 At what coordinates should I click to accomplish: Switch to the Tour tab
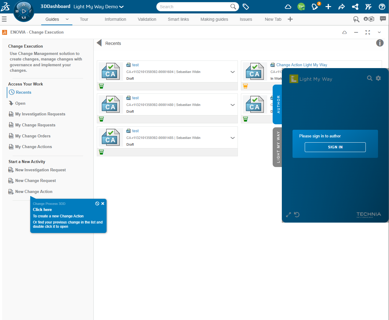(84, 19)
